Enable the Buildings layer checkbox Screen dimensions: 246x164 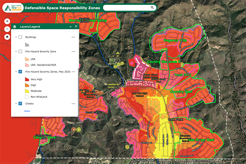click(20, 37)
